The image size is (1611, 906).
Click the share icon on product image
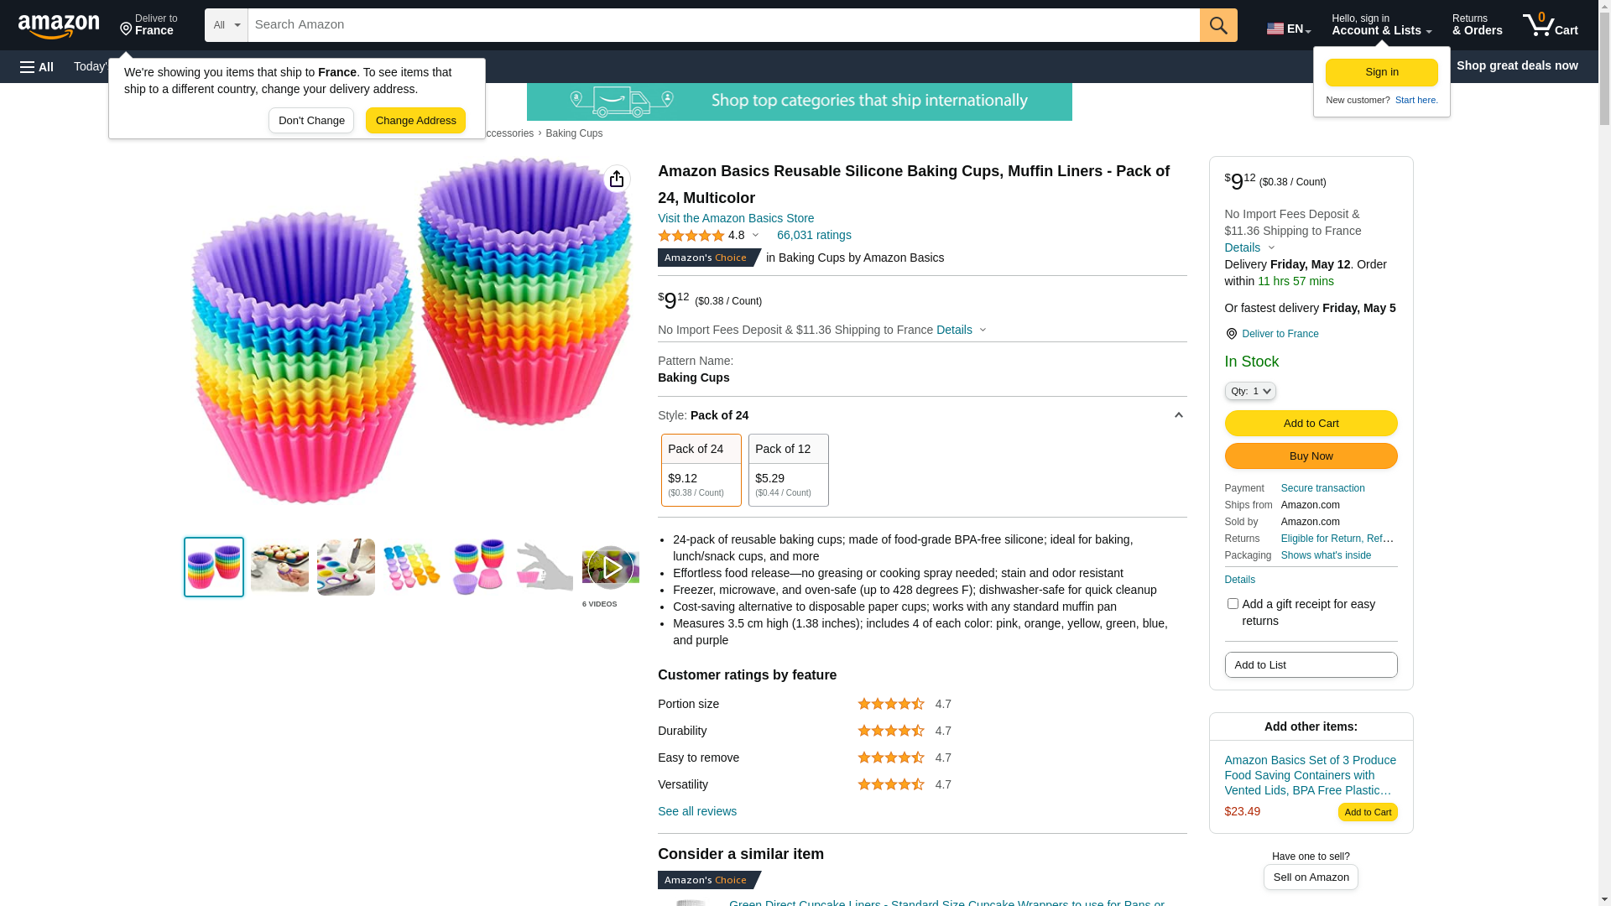pyautogui.click(x=617, y=179)
